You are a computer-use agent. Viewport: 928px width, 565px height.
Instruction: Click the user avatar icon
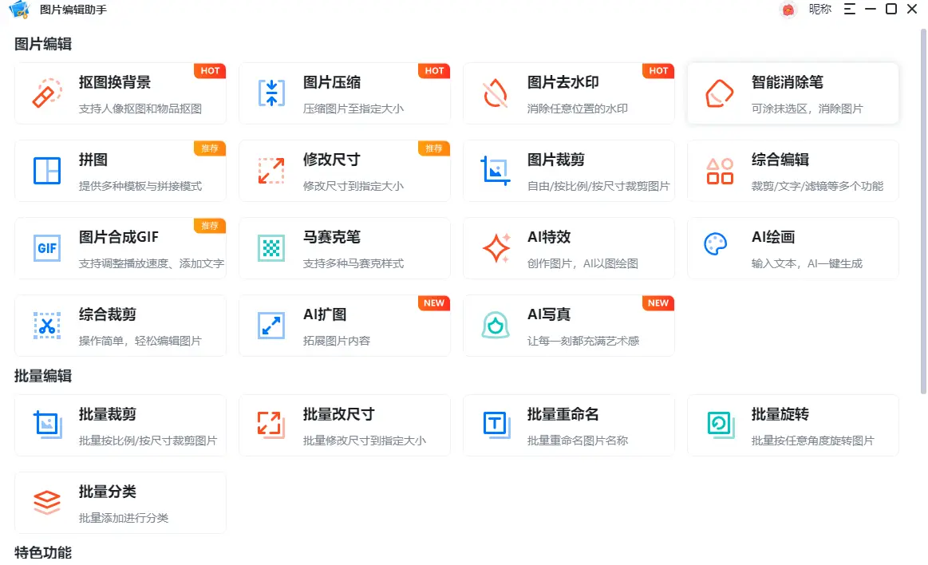(x=788, y=10)
